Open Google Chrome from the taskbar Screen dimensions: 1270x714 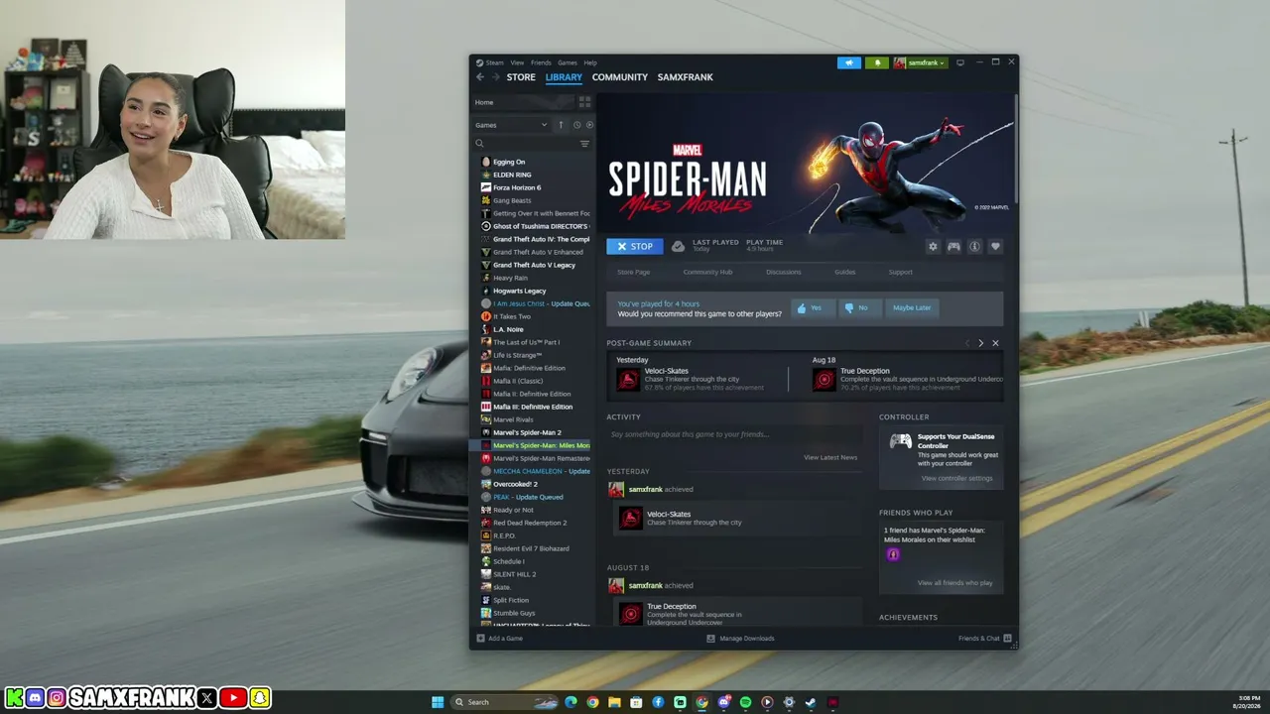click(x=592, y=702)
